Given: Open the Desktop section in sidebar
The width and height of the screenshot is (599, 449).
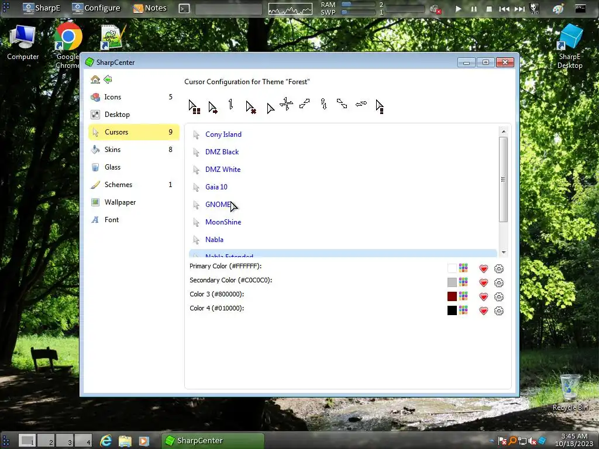Looking at the screenshot, I should point(133,115).
